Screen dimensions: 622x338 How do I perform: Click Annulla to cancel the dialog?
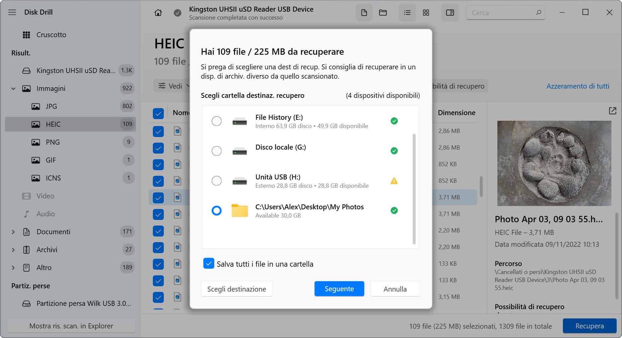(395, 289)
